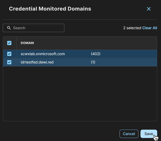Image resolution: width=161 pixels, height=141 pixels.
Task: Click the (1) count value
Action: coord(93,62)
